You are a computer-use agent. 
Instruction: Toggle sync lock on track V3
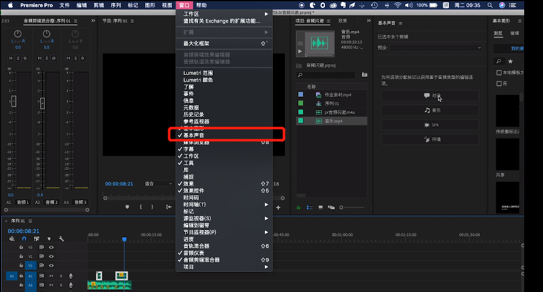pos(41,247)
